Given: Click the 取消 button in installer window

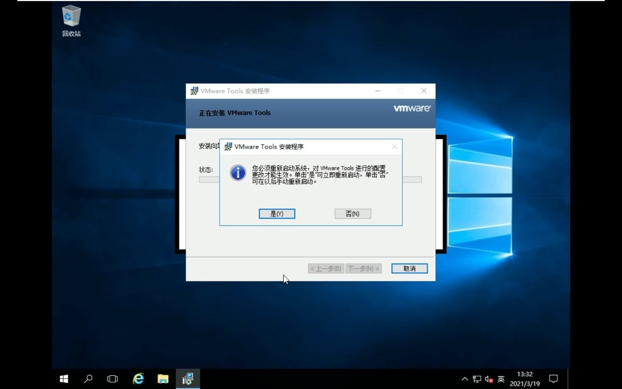Looking at the screenshot, I should pos(409,268).
